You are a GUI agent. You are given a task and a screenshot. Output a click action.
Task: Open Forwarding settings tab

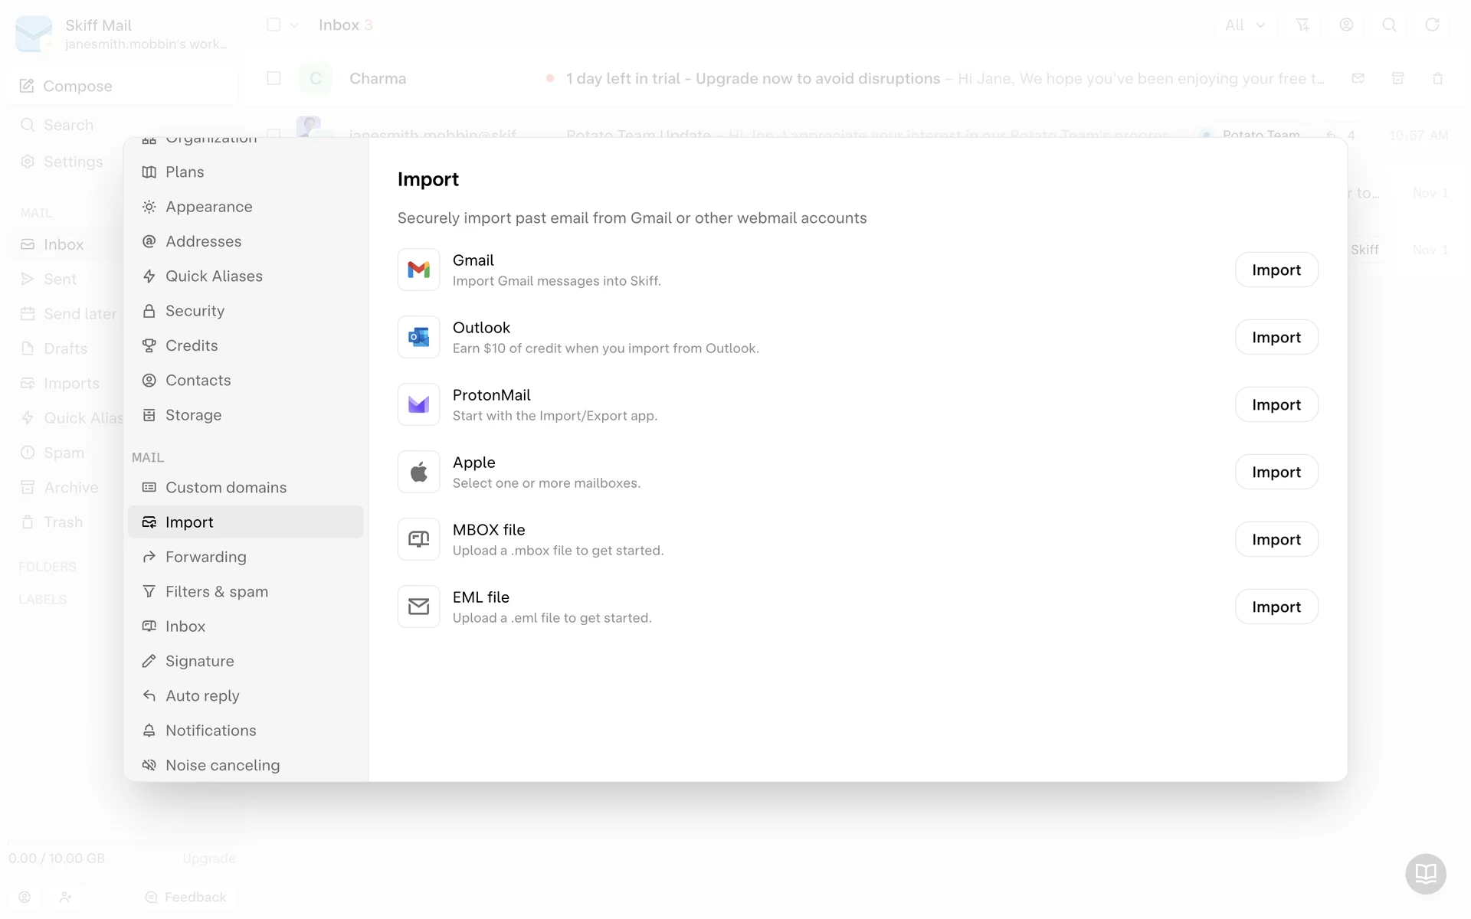pyautogui.click(x=205, y=557)
